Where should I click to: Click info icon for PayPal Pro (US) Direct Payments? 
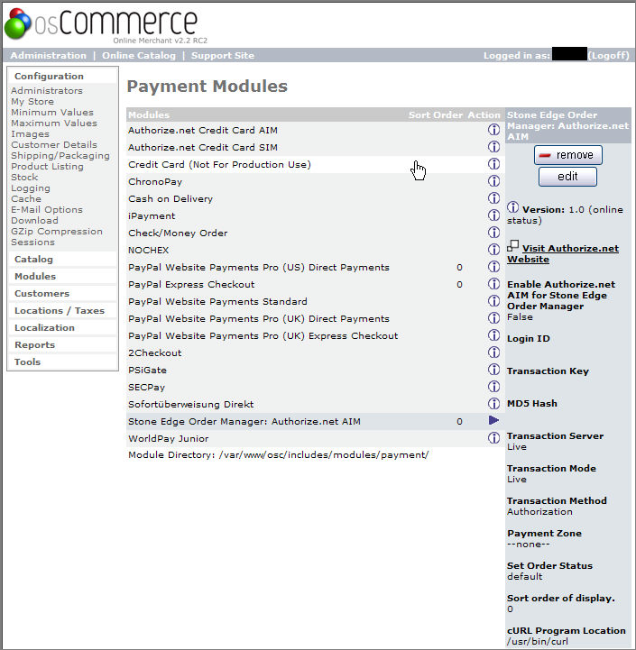[x=493, y=267]
